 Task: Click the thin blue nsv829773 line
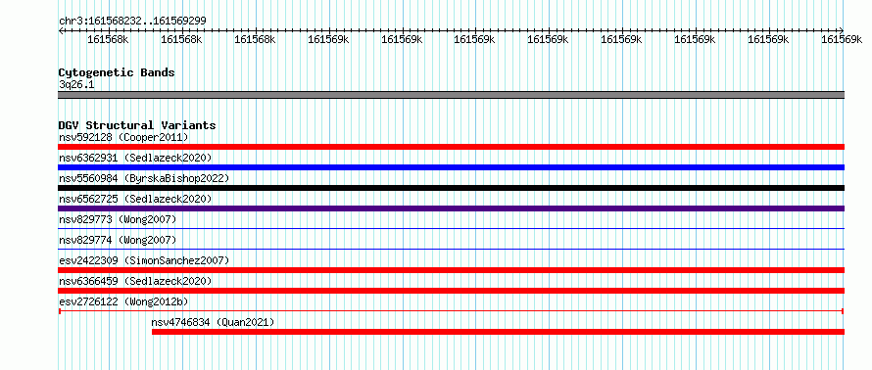pyautogui.click(x=451, y=228)
